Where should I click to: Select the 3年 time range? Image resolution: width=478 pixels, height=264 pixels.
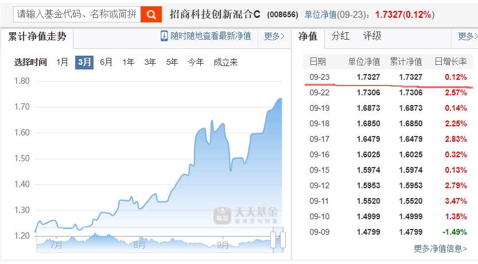click(150, 62)
